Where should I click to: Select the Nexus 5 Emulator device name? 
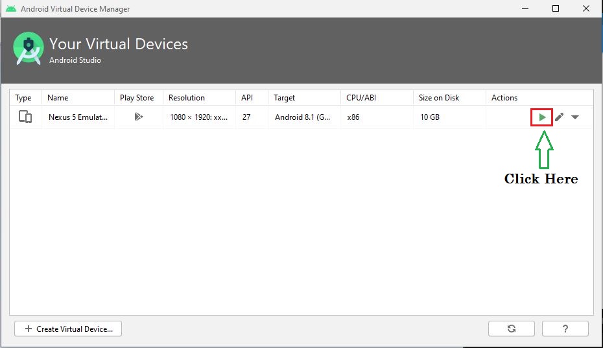(77, 117)
